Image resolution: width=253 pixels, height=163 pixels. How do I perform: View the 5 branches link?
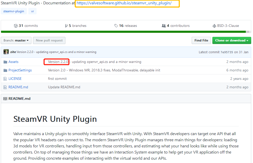point(75,26)
